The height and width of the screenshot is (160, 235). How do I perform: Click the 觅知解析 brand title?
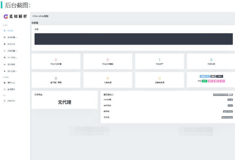click(18, 16)
